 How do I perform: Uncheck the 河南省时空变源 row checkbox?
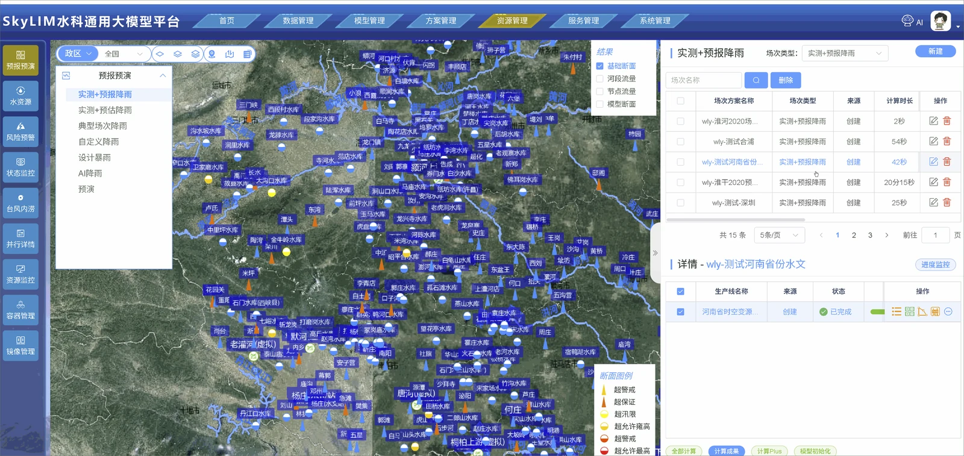point(680,312)
